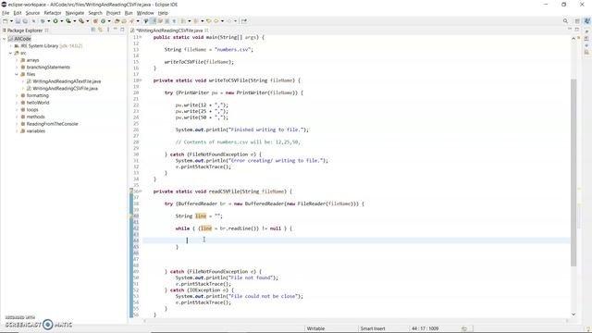This screenshot has width=592, height=333.
Task: Open the Source menu
Action: coord(32,13)
